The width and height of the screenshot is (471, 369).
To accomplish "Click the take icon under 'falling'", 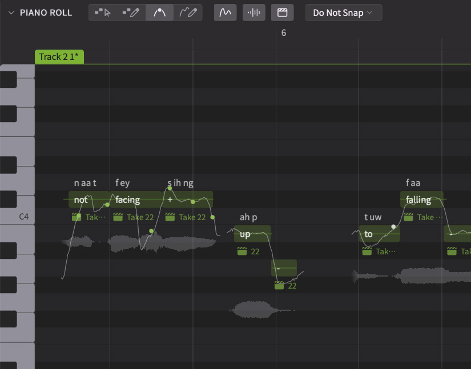I will click(408, 217).
